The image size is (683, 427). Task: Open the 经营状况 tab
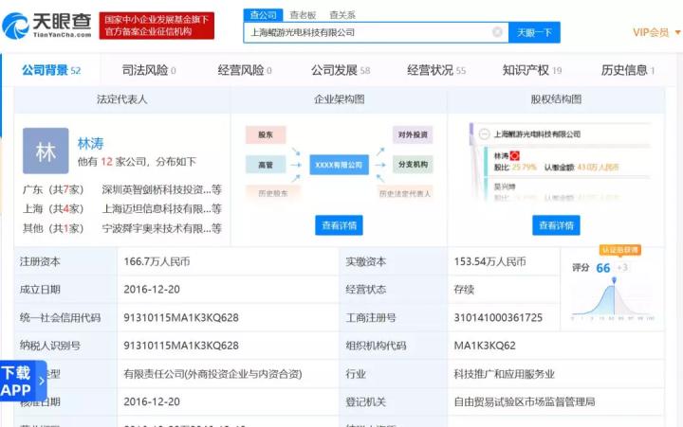436,70
